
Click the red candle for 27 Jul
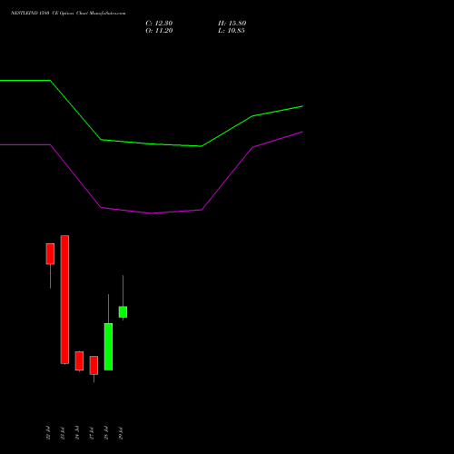94,365
